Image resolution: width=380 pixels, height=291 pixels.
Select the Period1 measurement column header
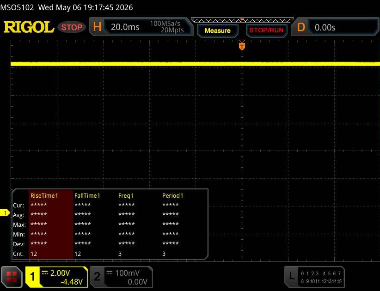(x=173, y=195)
